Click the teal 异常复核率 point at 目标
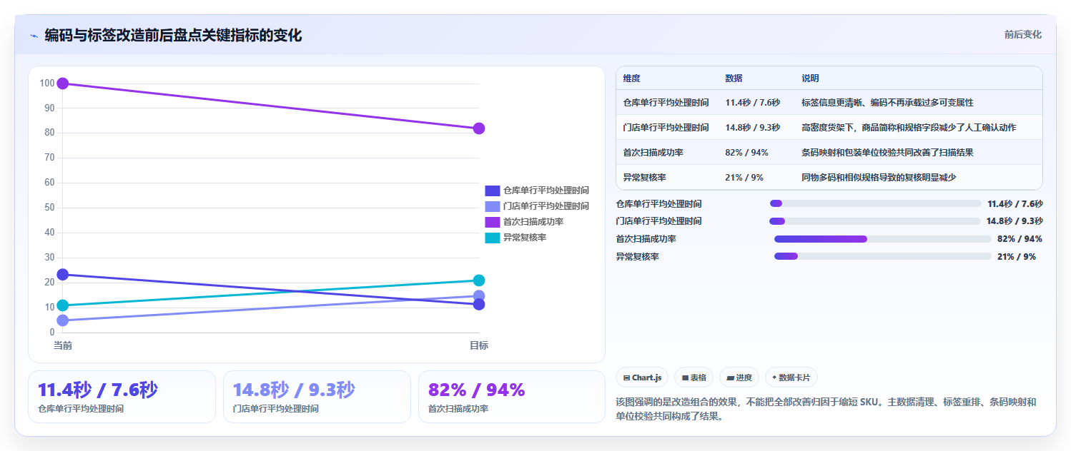This screenshot has height=451, width=1071. coord(479,280)
